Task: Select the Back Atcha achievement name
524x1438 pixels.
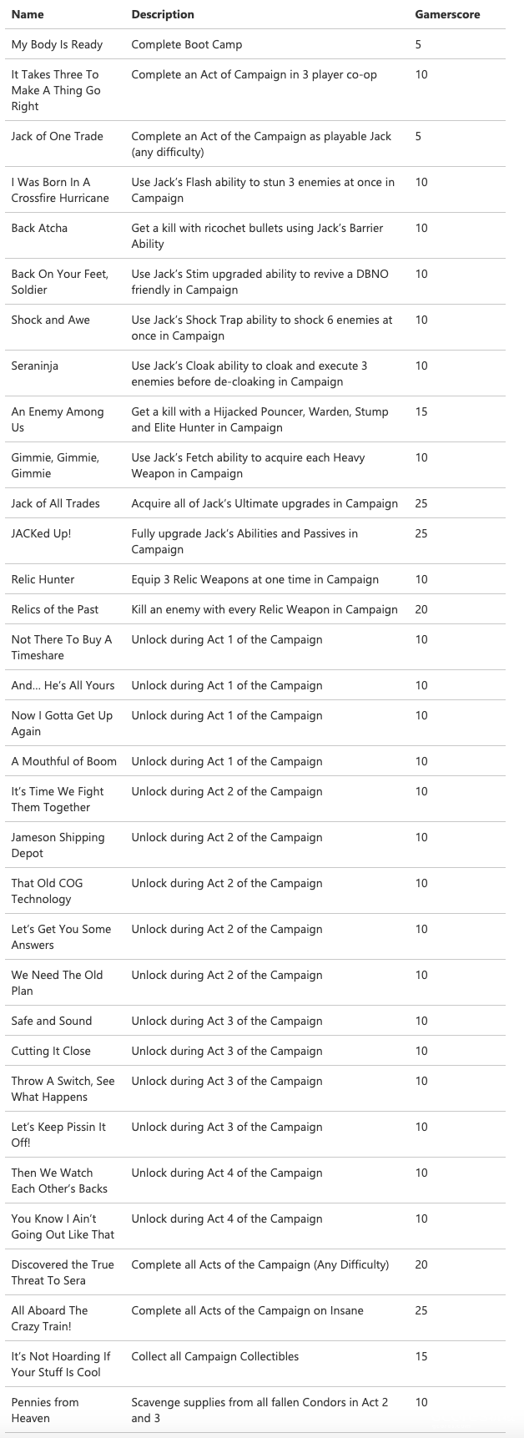Action: tap(39, 228)
